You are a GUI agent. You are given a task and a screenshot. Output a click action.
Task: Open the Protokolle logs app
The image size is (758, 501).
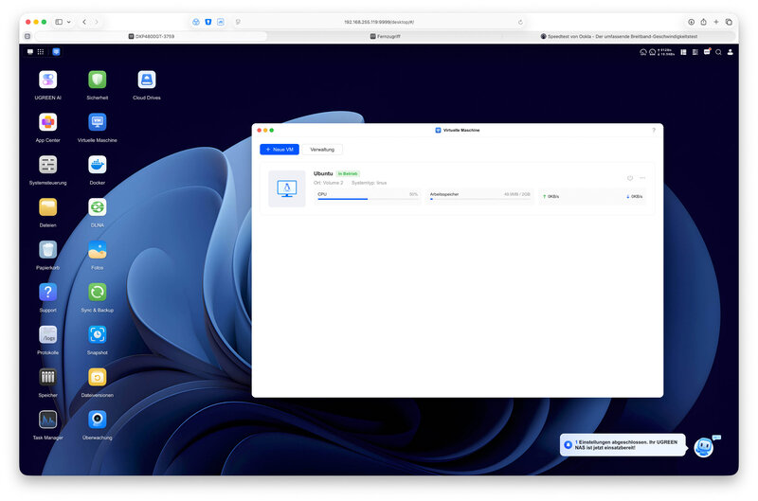pyautogui.click(x=48, y=335)
